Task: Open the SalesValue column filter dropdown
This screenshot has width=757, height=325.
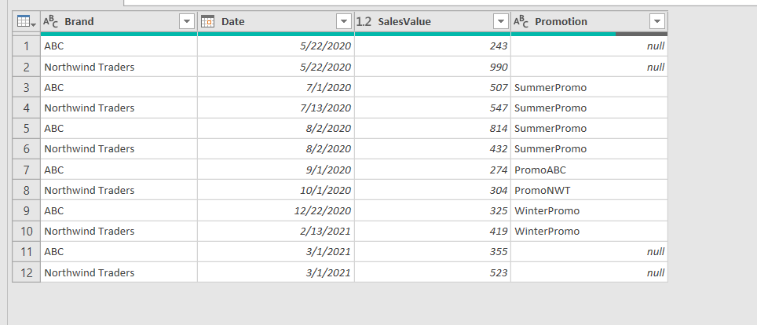Action: [x=501, y=21]
